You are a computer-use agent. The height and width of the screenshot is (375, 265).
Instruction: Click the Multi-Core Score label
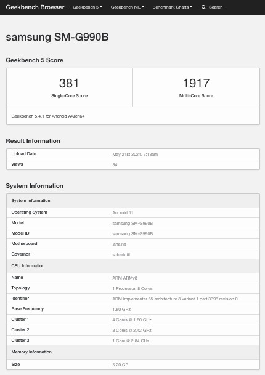point(197,95)
